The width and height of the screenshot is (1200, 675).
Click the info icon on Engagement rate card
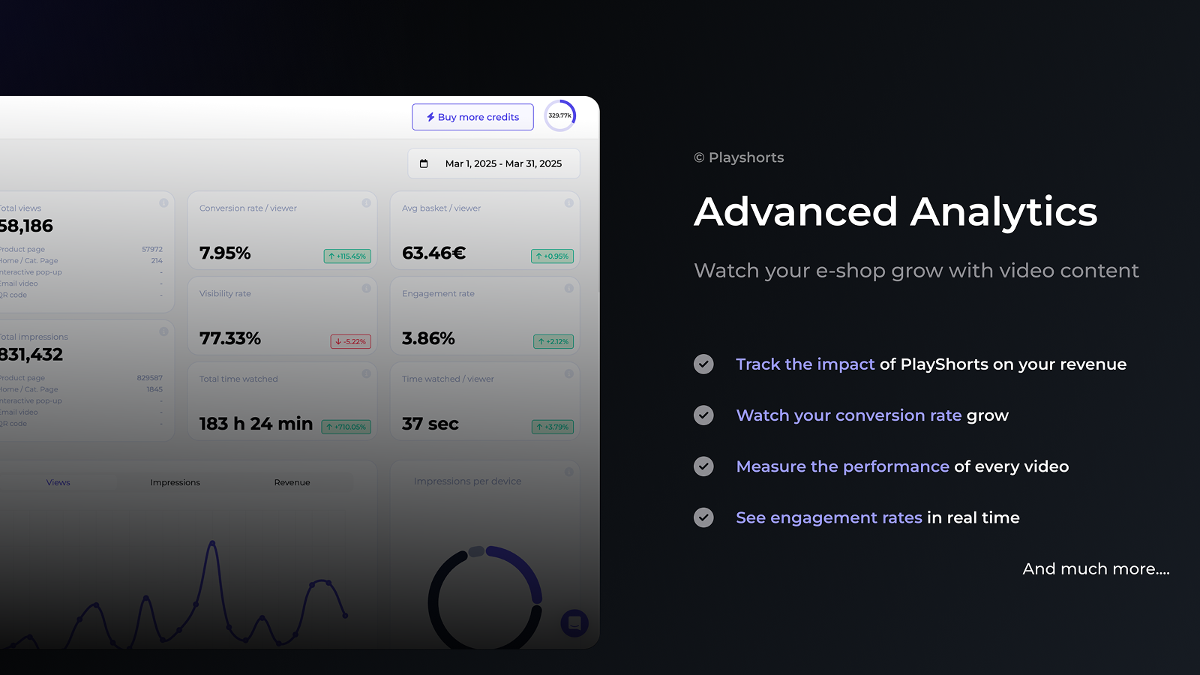(568, 289)
